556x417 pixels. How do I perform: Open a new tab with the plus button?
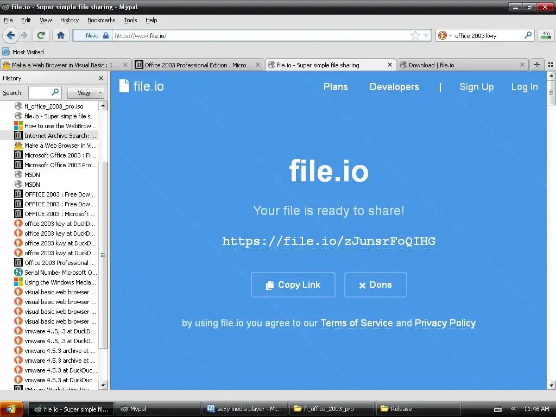coord(537,65)
